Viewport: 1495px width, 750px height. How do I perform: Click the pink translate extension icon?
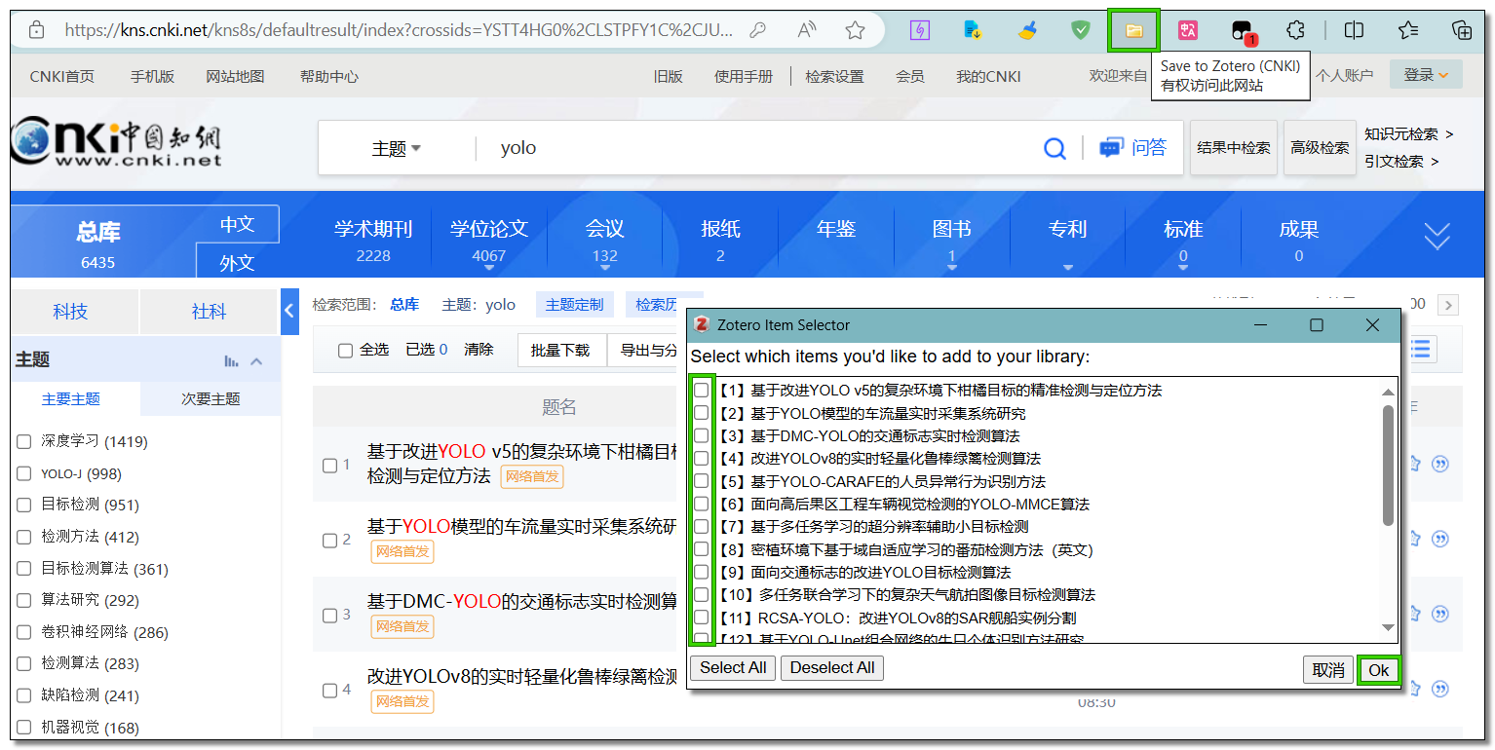[x=1187, y=30]
